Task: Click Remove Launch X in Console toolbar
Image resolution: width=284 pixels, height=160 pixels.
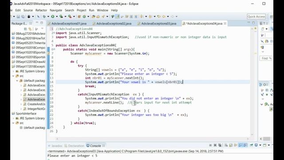Action: 215,145
